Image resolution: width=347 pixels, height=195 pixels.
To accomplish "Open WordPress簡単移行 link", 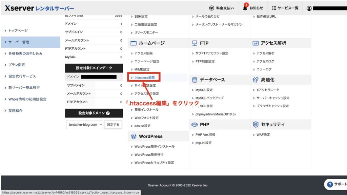I will tap(149, 154).
